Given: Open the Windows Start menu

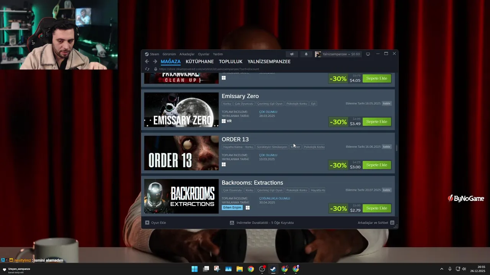Looking at the screenshot, I should pyautogui.click(x=194, y=269).
